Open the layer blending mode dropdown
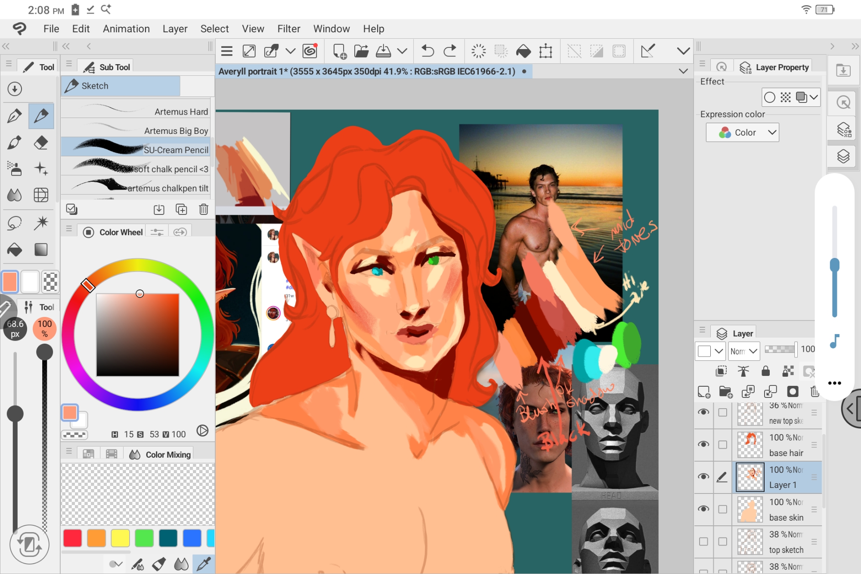The image size is (861, 574). click(x=743, y=351)
